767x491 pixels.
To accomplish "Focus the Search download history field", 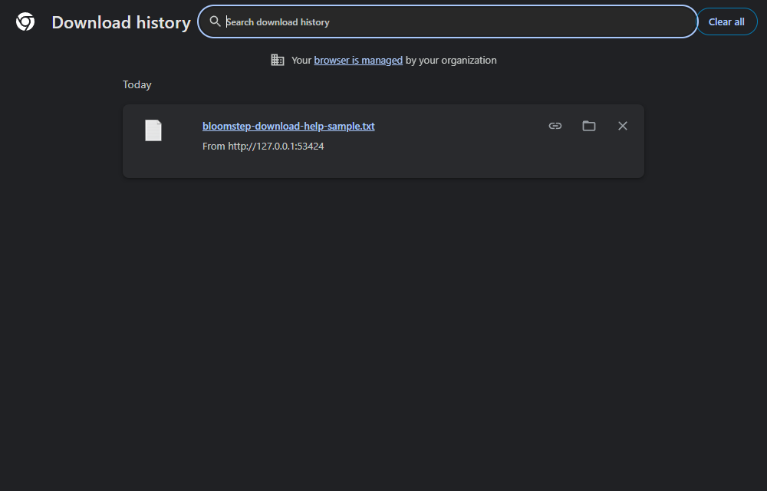I will click(447, 21).
